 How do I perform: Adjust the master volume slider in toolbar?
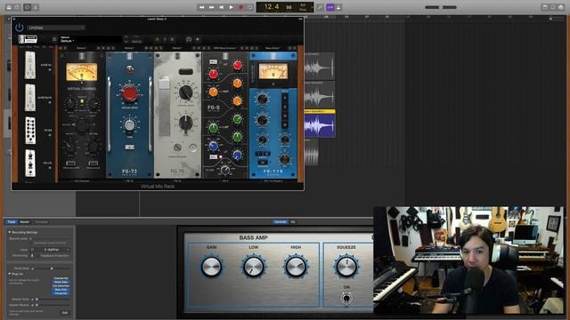441,7
